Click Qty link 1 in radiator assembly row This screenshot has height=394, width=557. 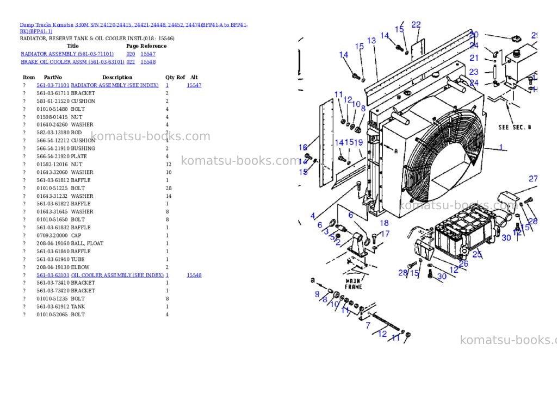pos(167,85)
